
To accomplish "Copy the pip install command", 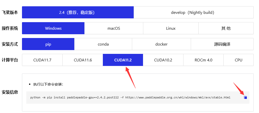I will pos(245,97).
